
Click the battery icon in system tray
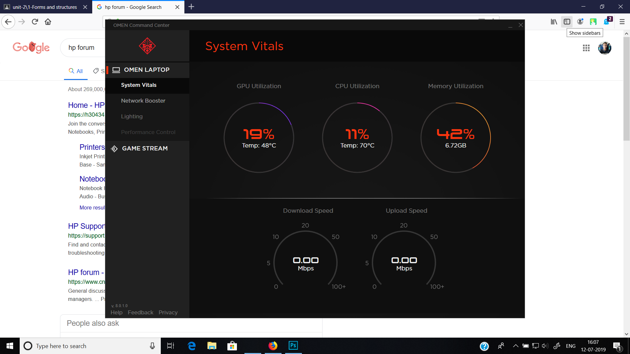526,346
